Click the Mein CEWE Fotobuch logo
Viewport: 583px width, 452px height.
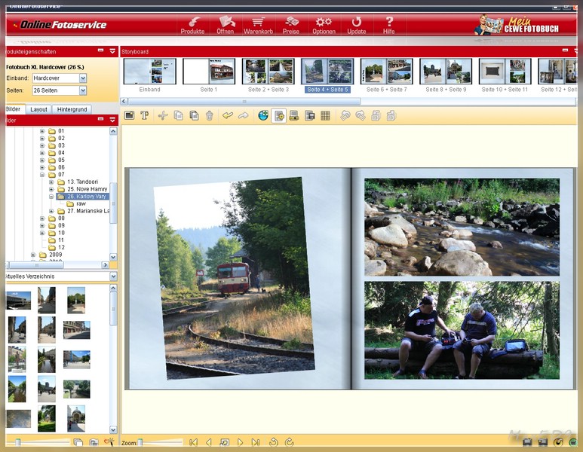point(517,25)
